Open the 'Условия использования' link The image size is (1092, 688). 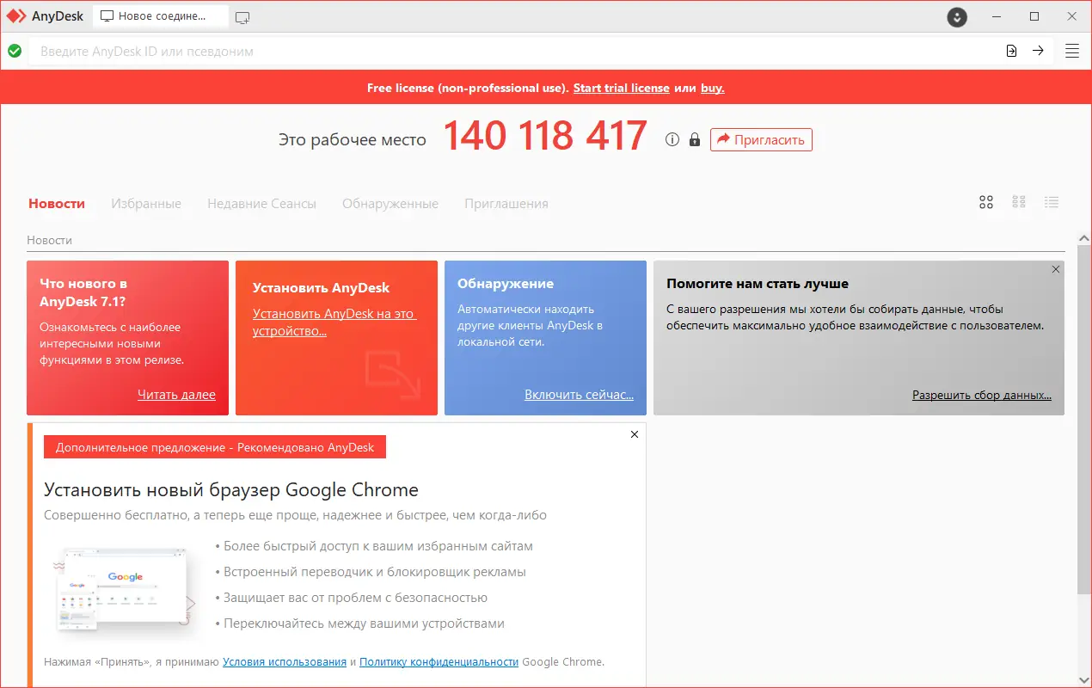[285, 661]
